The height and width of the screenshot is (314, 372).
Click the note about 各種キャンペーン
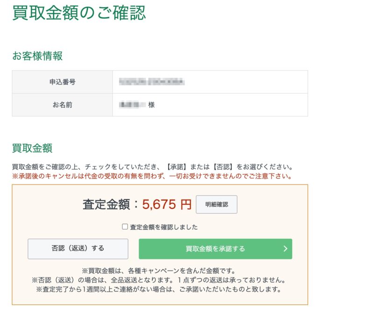(x=158, y=271)
